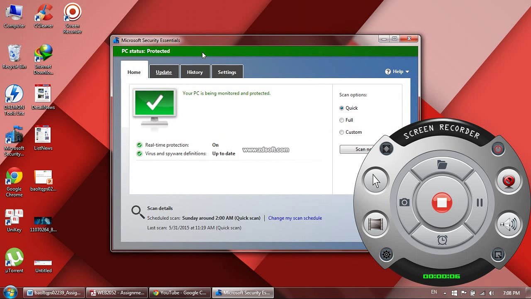Toggle the cursor capture button in Screen Recorder
531x299 pixels.
click(376, 181)
